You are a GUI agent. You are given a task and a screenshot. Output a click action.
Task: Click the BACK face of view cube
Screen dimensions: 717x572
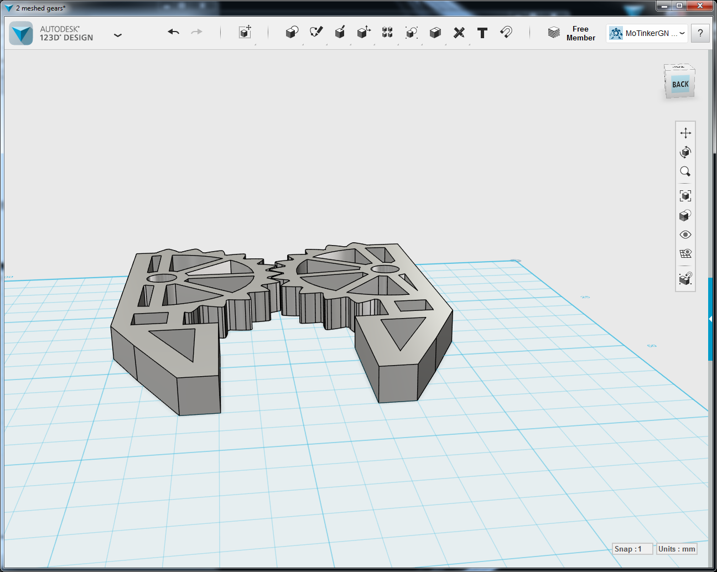pyautogui.click(x=680, y=85)
